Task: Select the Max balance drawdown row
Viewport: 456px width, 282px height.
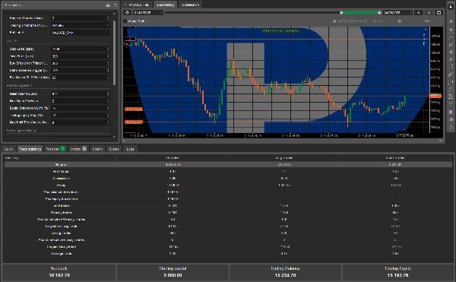Action: (228, 192)
